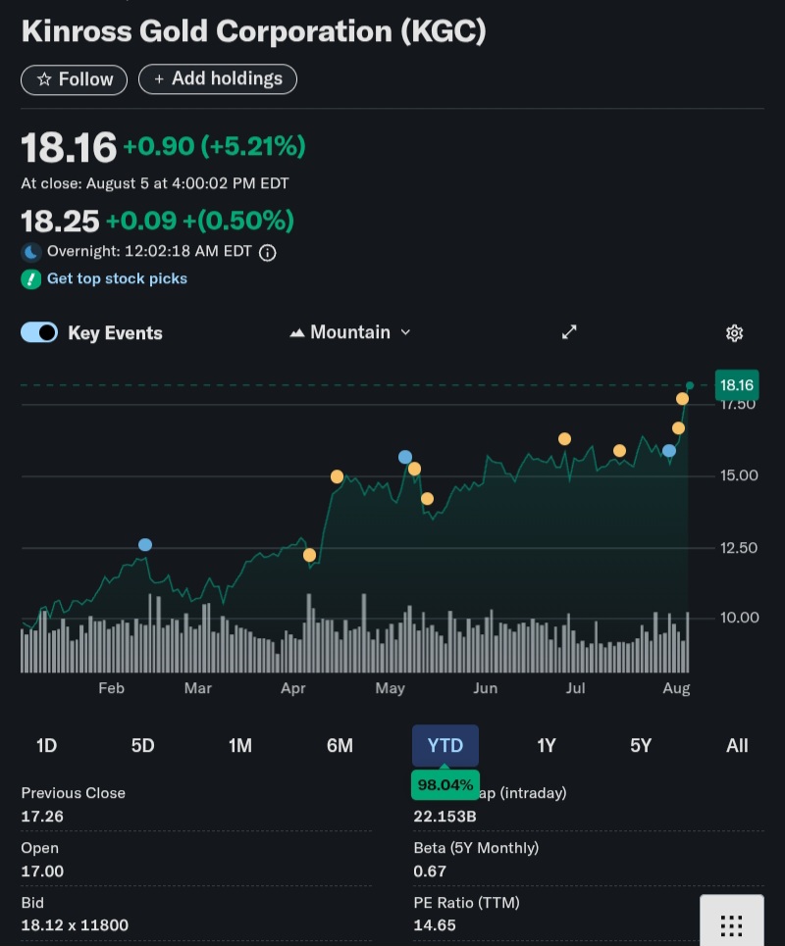Click the Beta value 0.67
The image size is (785, 946).
pos(430,871)
